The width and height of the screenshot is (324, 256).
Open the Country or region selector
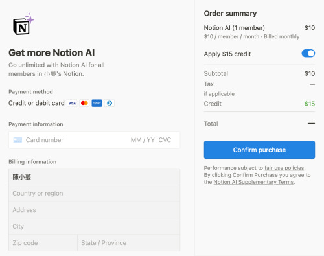95,193
